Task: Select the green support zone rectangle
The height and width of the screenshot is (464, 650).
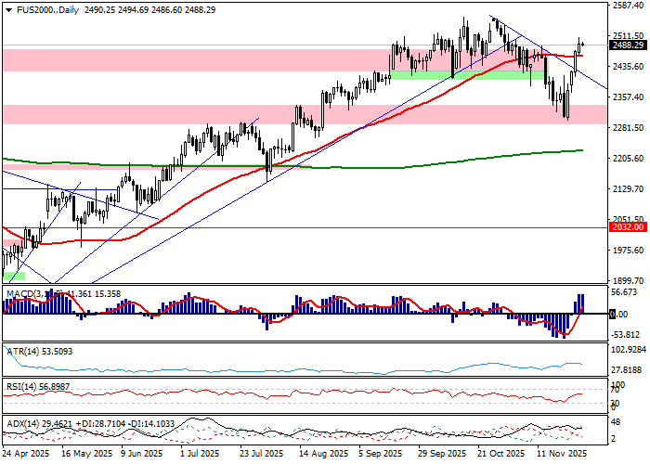Action: coord(453,74)
